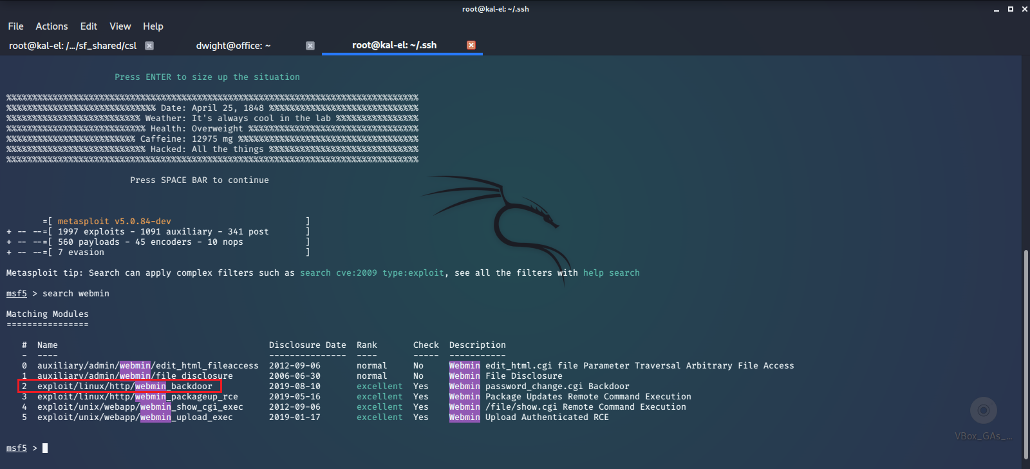Open the View menu
Image resolution: width=1030 pixels, height=469 pixels.
(120, 26)
